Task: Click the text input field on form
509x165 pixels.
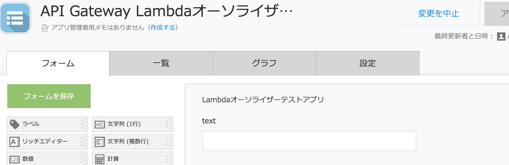Action: click(x=309, y=141)
